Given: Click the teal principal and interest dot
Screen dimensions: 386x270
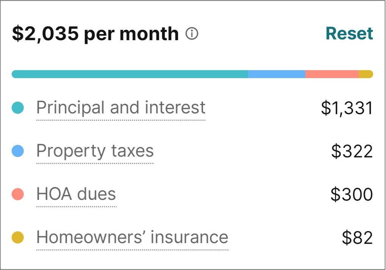Looking at the screenshot, I should coord(18,108).
